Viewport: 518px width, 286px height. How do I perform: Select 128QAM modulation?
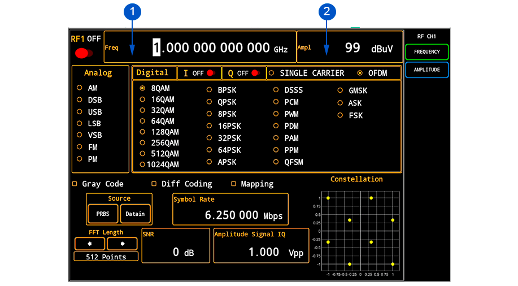point(142,132)
